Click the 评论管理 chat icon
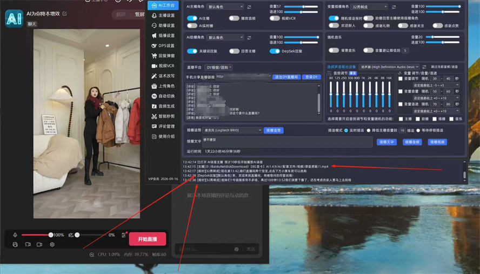Viewport: 480px width, 274px height. click(154, 126)
